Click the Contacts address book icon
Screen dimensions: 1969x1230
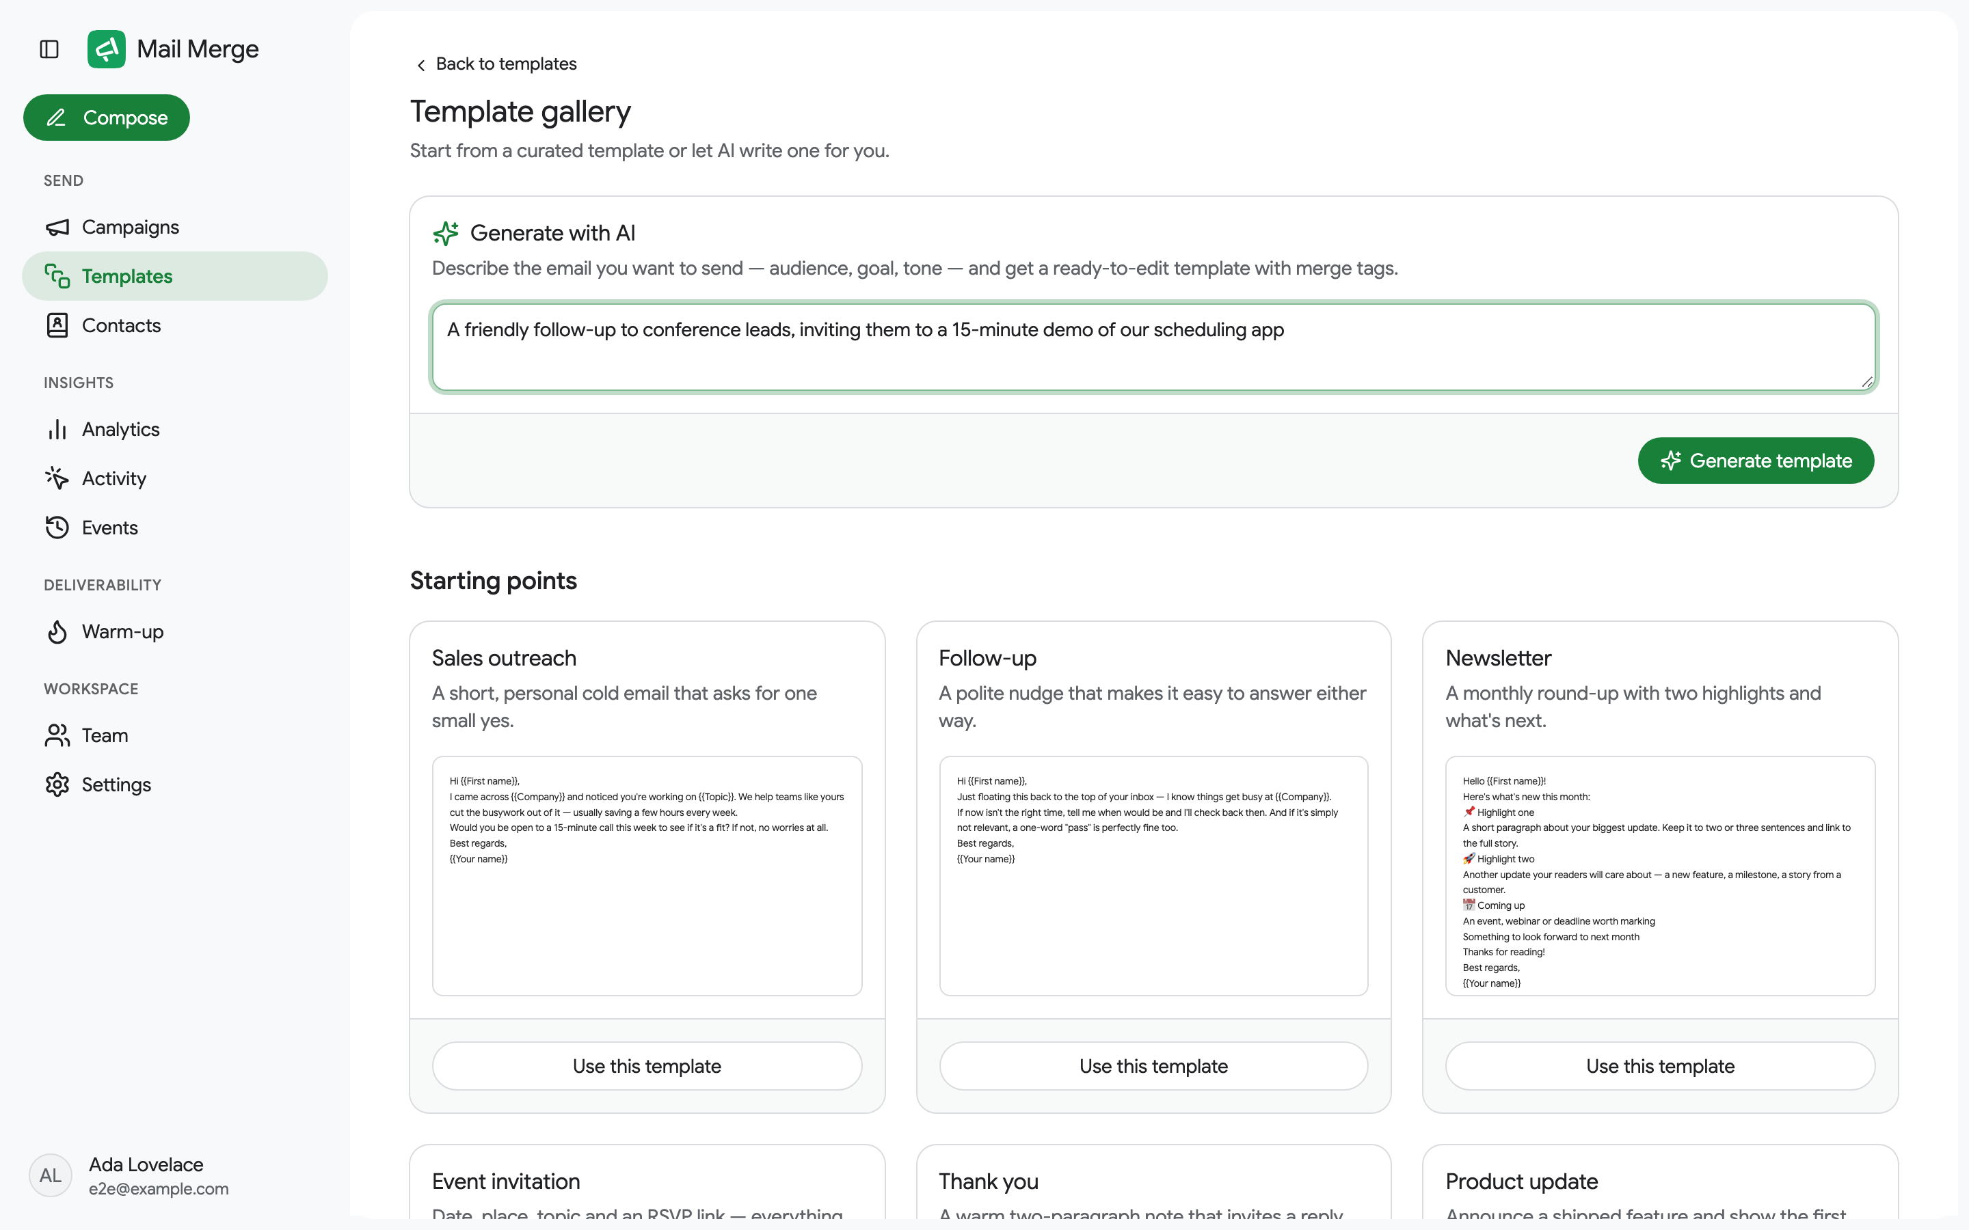click(x=57, y=325)
